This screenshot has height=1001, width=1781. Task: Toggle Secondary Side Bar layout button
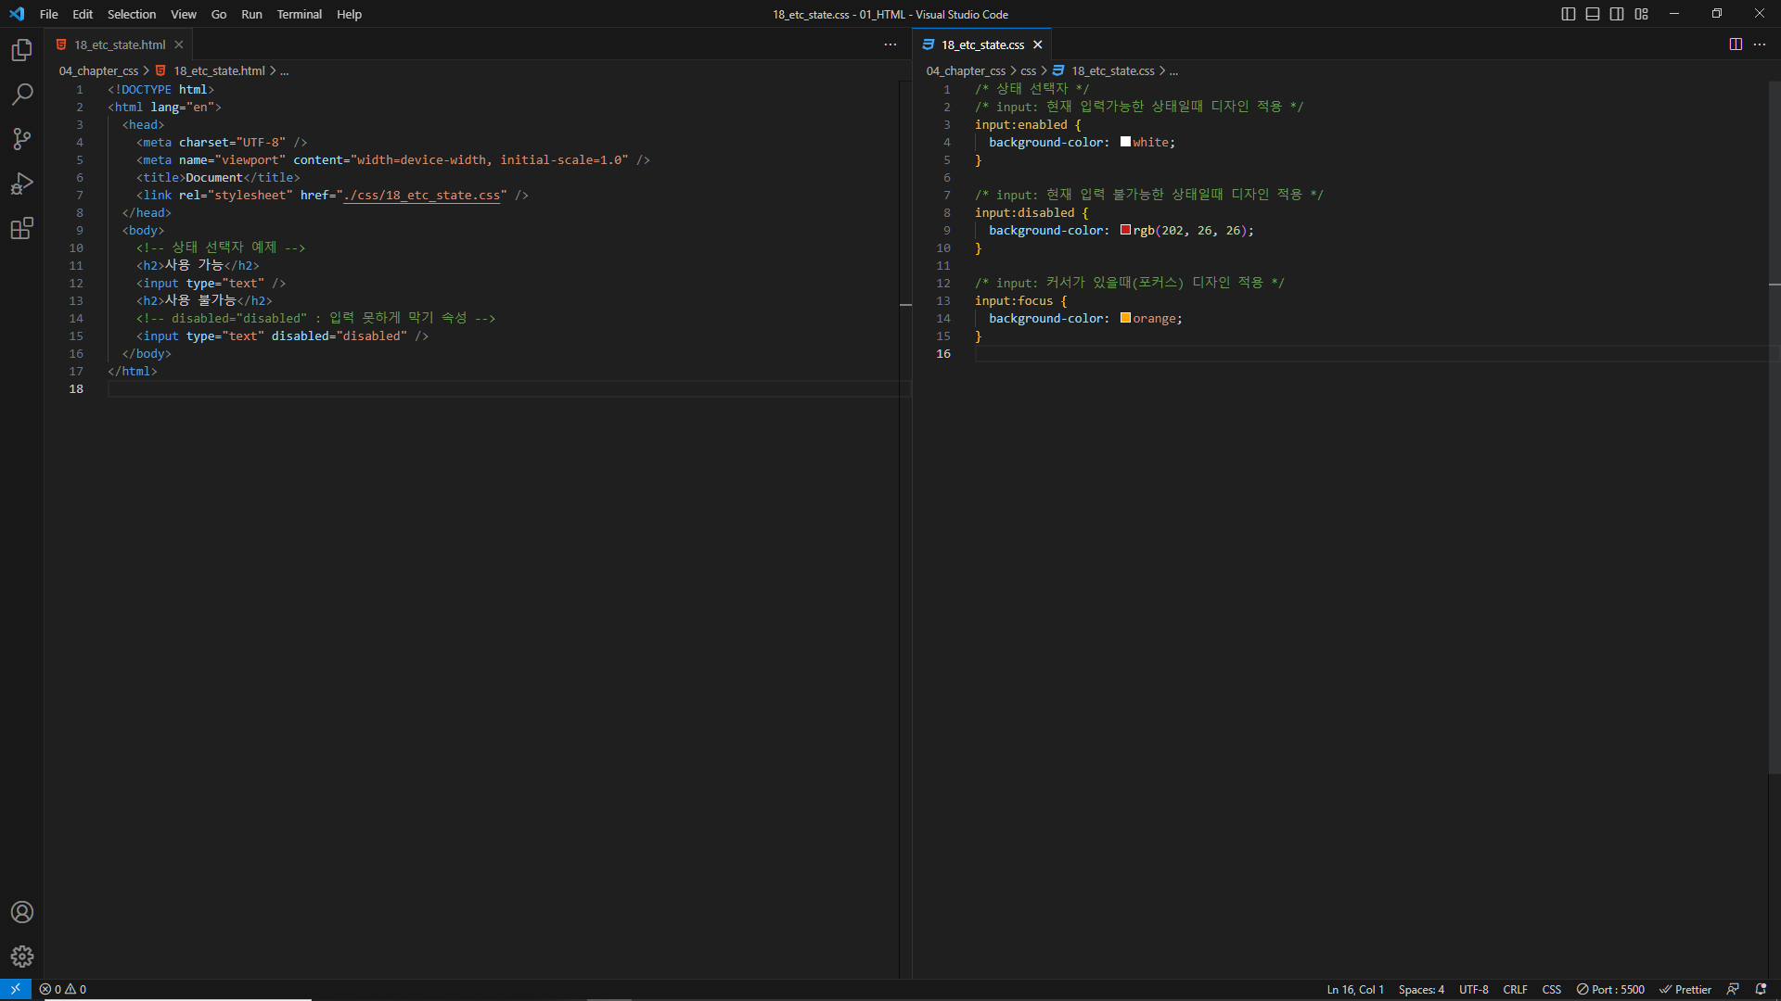click(x=1617, y=14)
